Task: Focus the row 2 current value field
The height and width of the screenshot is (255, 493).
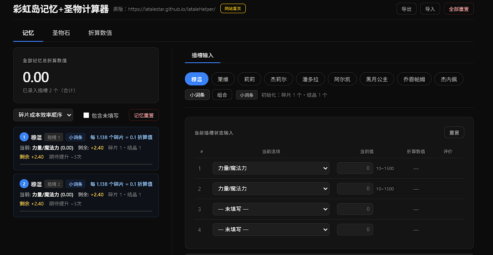Action: pyautogui.click(x=355, y=189)
